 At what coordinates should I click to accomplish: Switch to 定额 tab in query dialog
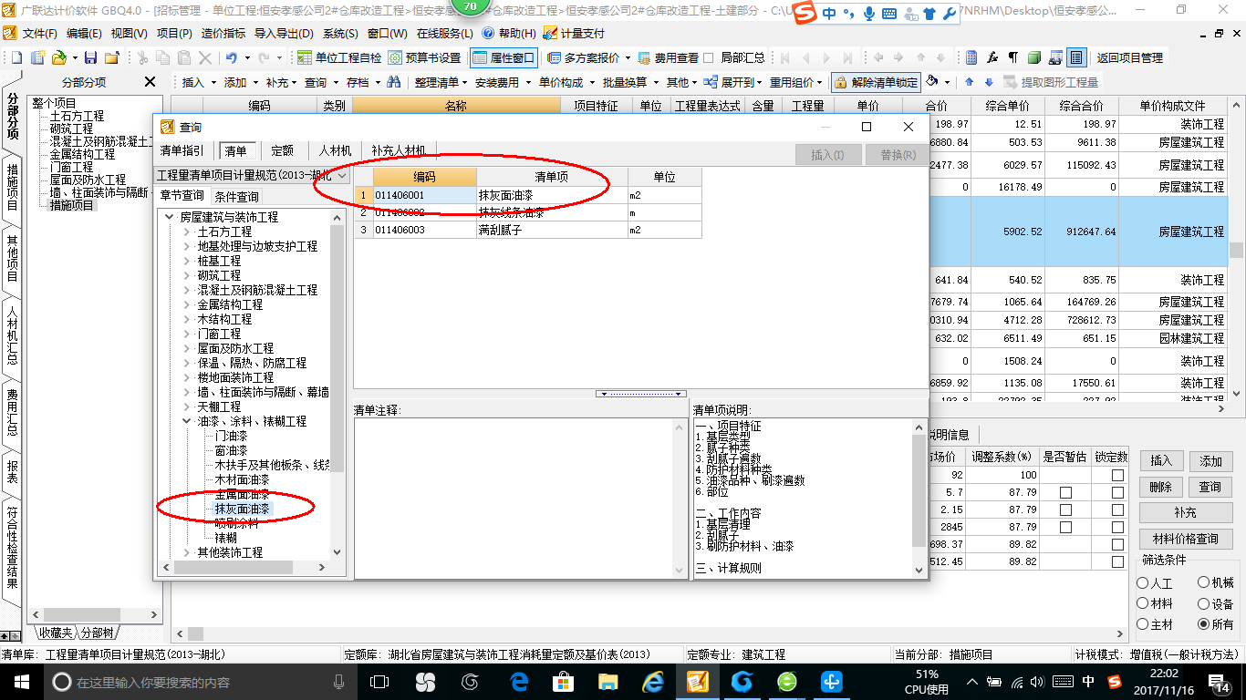(283, 150)
